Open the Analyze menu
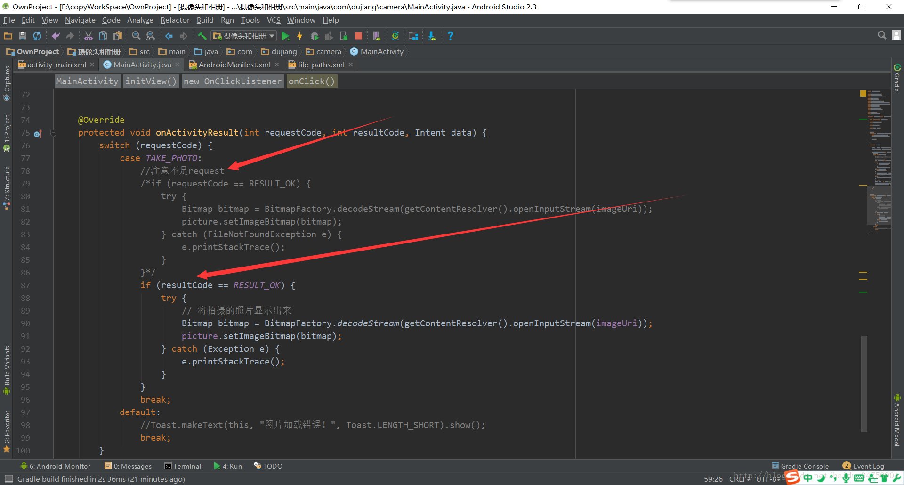Screen dimensions: 904x485 [140, 20]
